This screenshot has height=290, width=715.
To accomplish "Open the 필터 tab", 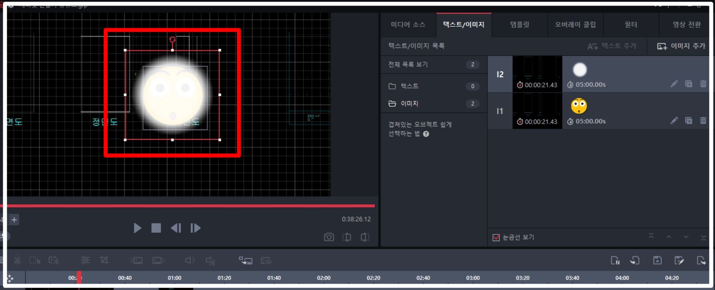I will click(631, 25).
